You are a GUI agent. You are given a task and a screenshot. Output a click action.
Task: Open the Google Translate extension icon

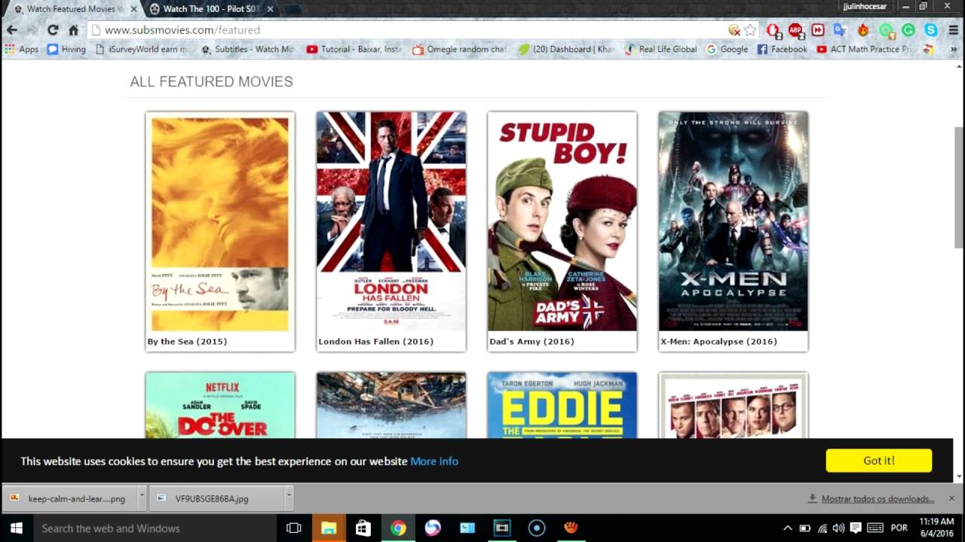coord(840,30)
